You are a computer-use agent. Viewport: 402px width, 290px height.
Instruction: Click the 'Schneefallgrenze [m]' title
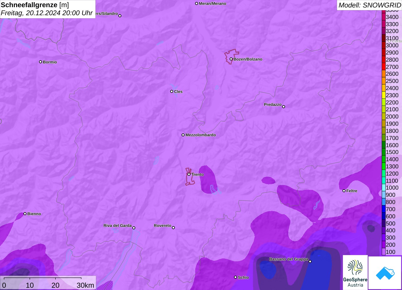[x=35, y=5]
